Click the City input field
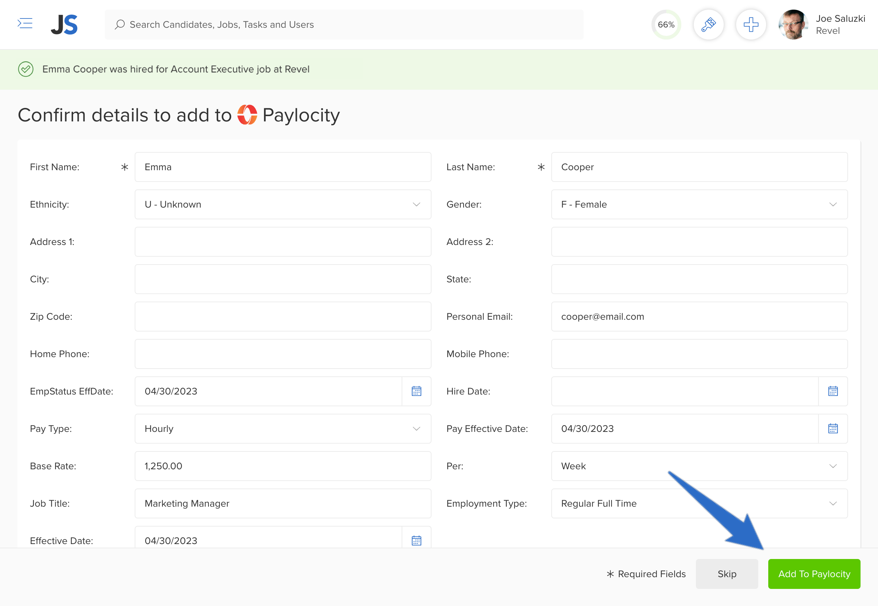Screen dimensions: 878x606 point(283,279)
